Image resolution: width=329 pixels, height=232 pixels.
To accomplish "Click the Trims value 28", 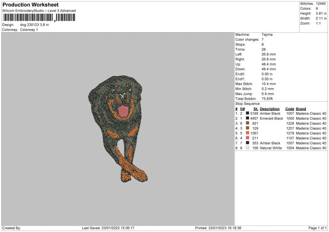I will [264, 49].
